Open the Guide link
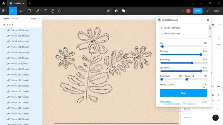 pyautogui.click(x=205, y=102)
